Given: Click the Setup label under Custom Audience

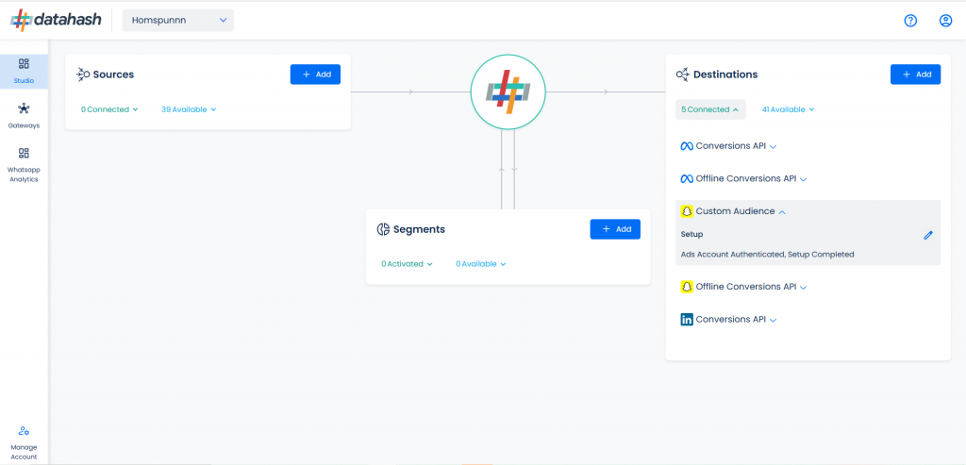Looking at the screenshot, I should [x=691, y=235].
